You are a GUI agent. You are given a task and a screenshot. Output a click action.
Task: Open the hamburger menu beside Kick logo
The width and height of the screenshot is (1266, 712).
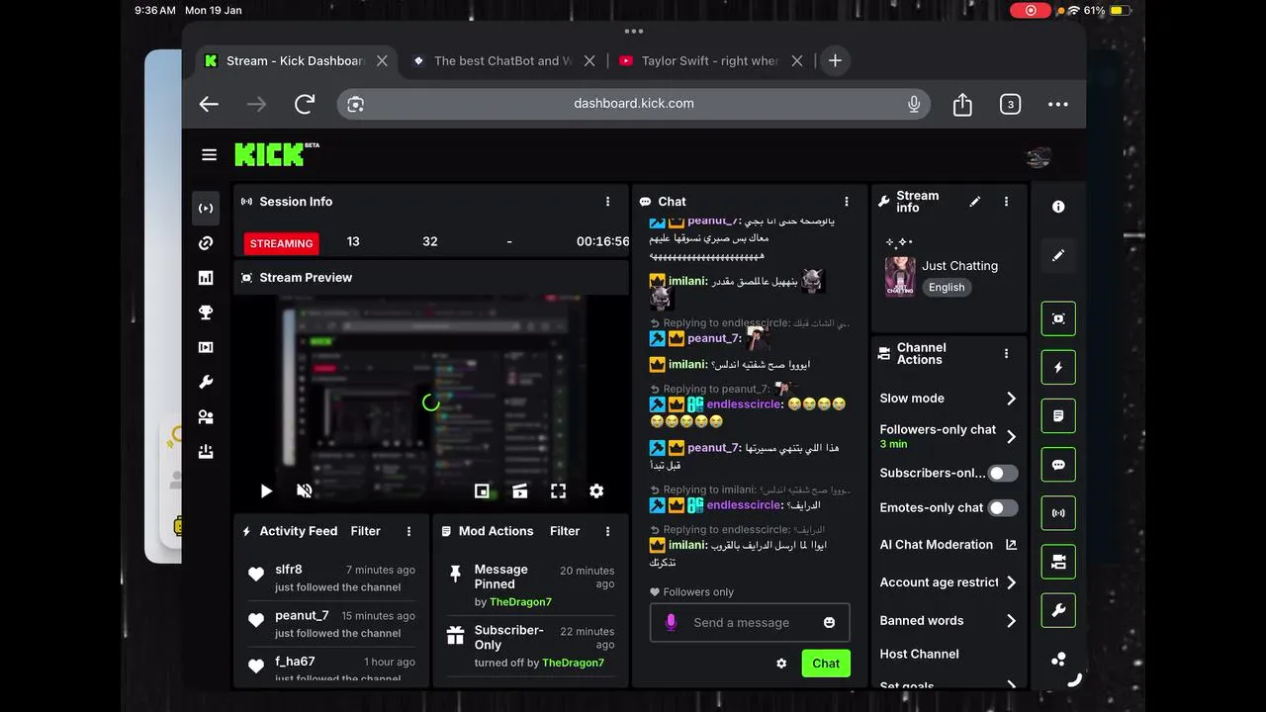209,154
